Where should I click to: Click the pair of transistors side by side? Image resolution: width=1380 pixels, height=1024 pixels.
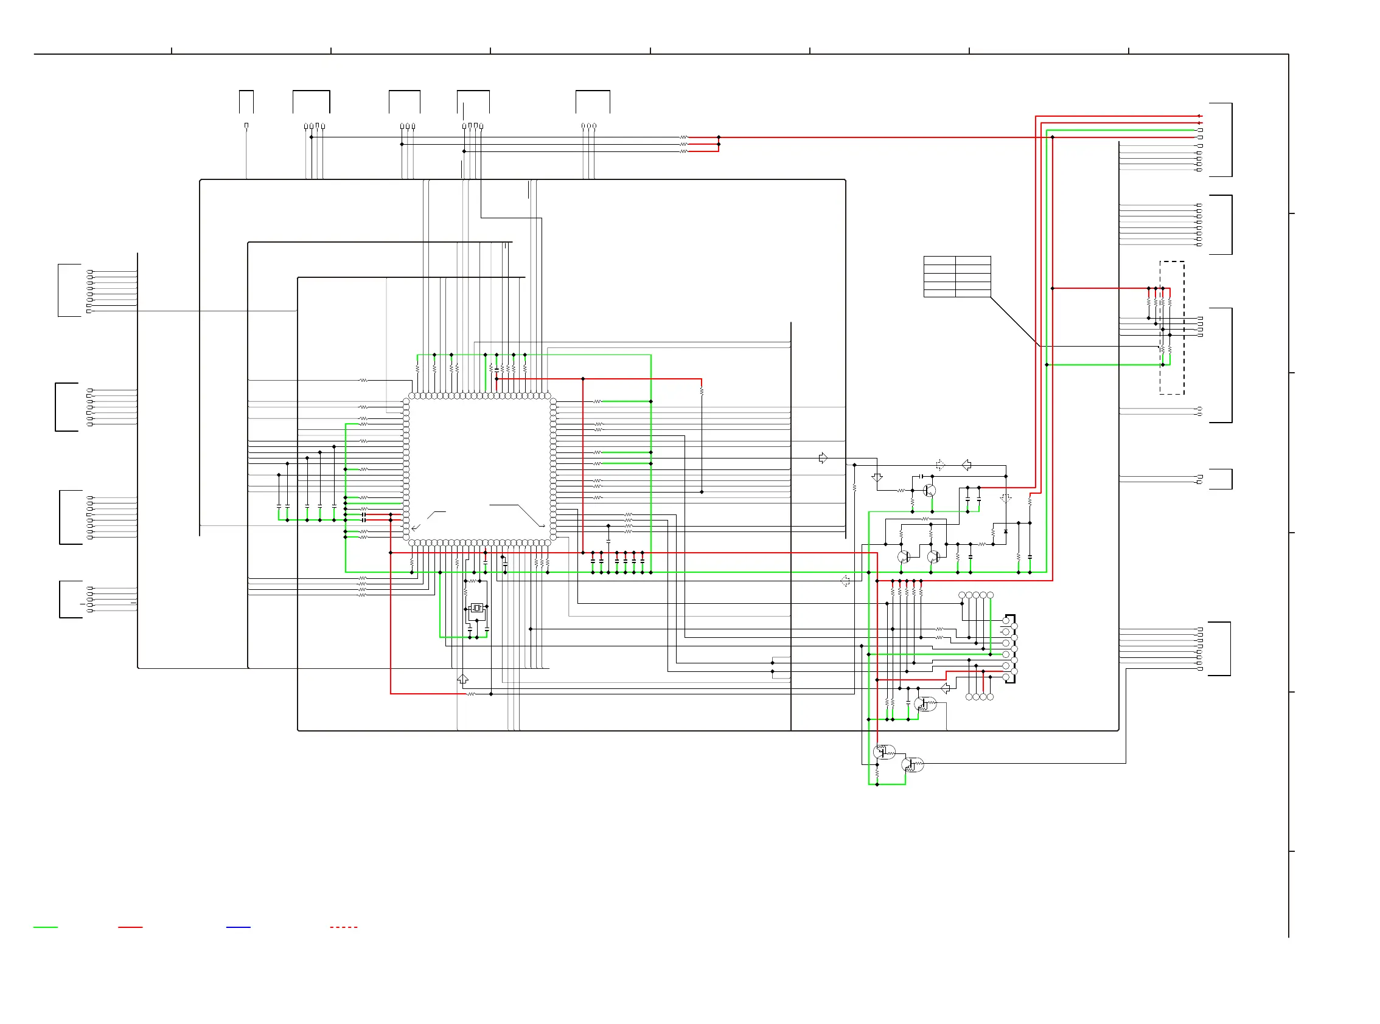[x=919, y=557]
